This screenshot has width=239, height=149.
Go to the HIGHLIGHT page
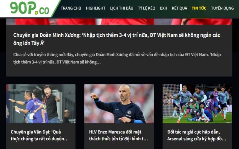click(96, 8)
